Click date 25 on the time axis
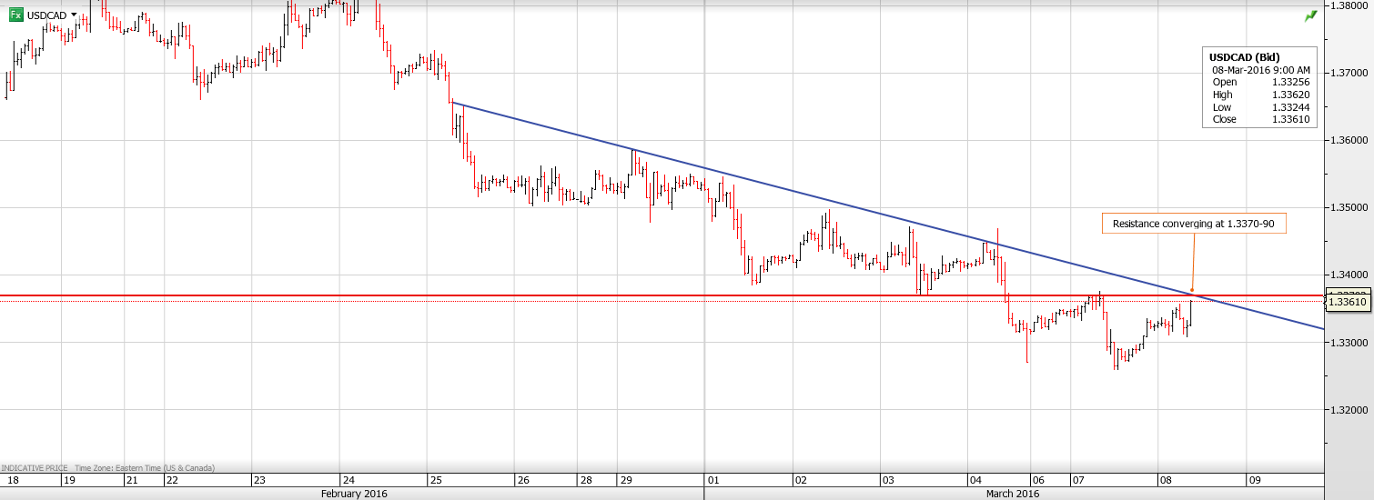This screenshot has width=1374, height=500. [x=435, y=480]
